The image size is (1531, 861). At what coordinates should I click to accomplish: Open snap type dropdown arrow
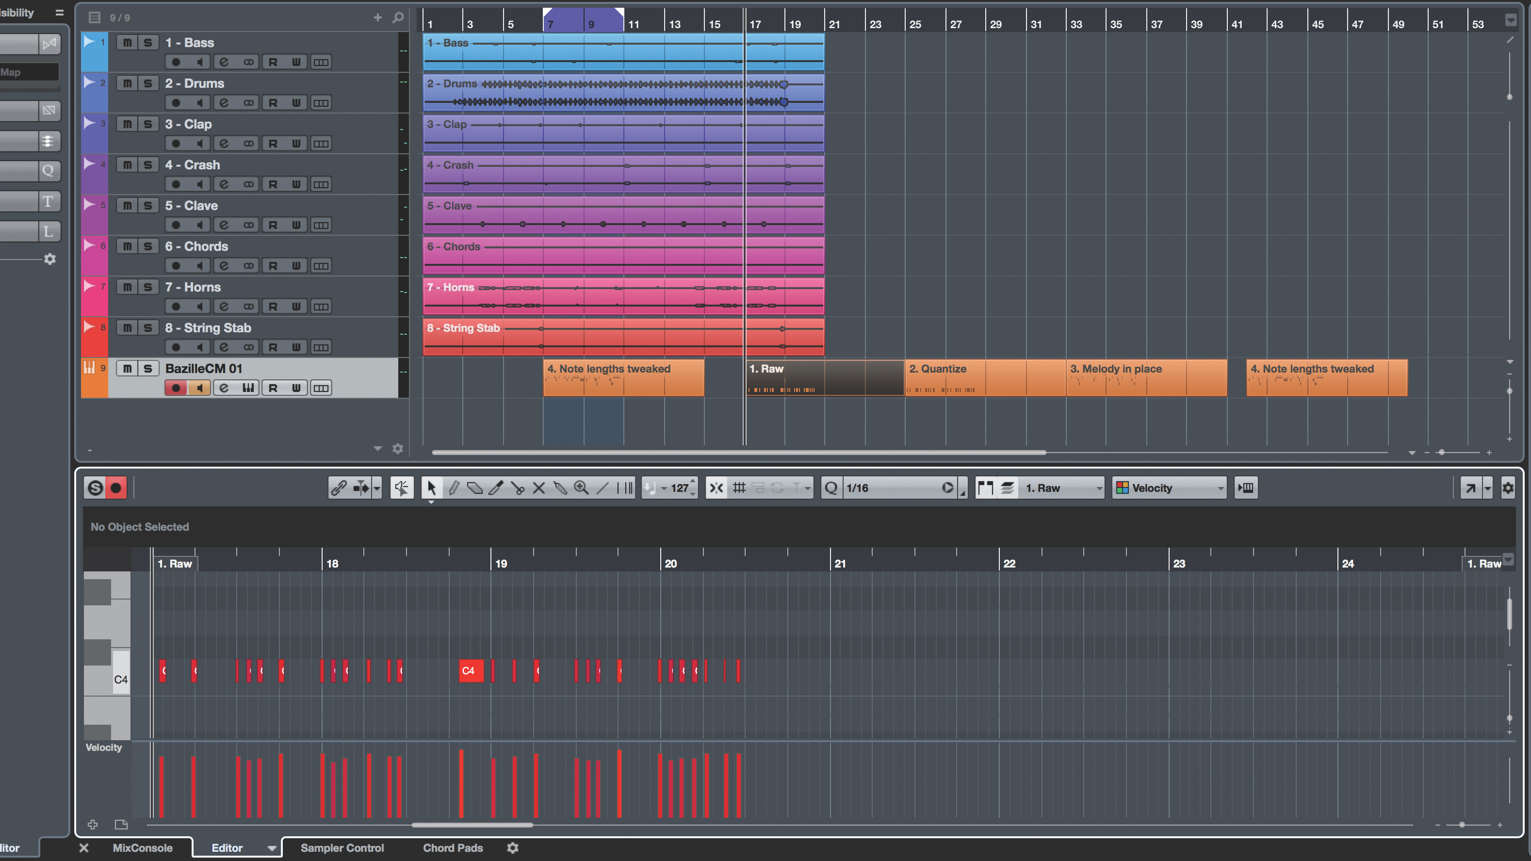(x=807, y=488)
